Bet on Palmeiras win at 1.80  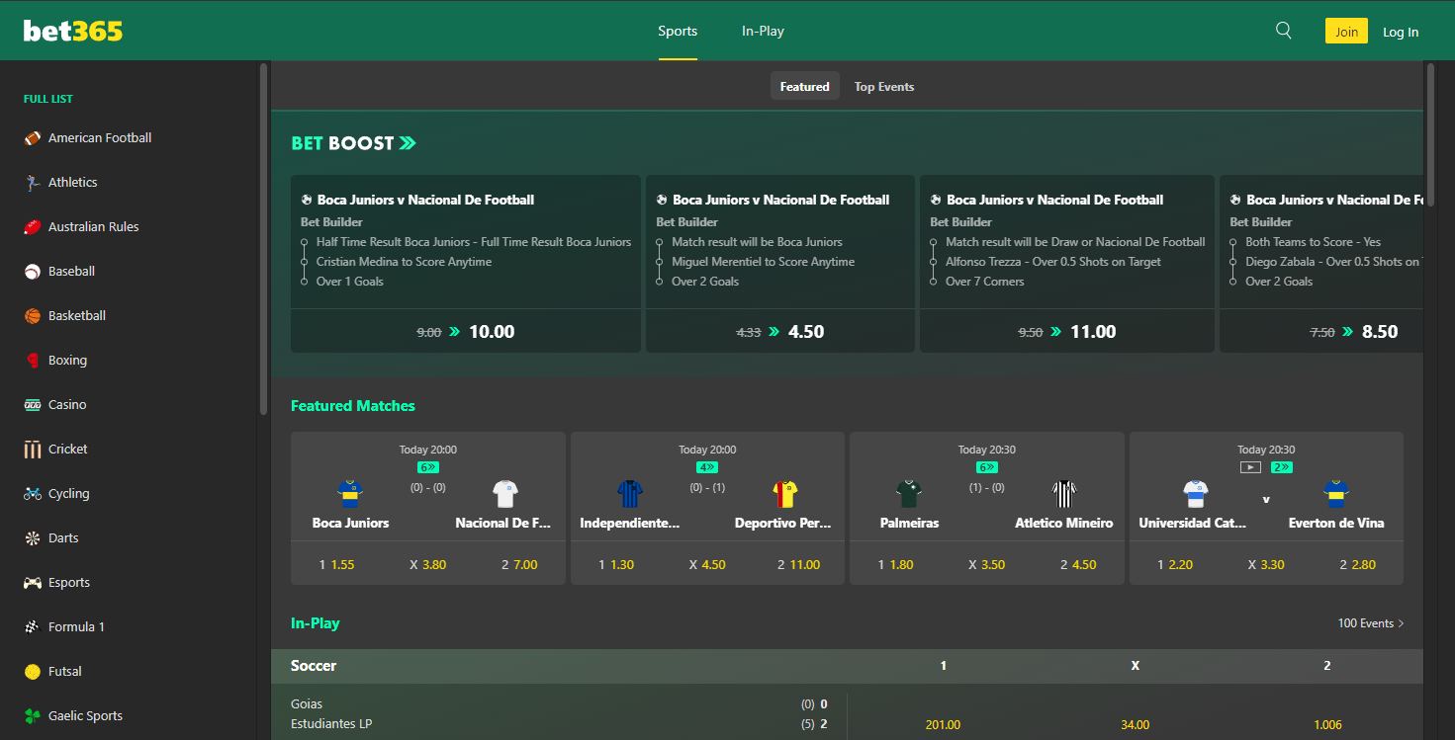(896, 565)
